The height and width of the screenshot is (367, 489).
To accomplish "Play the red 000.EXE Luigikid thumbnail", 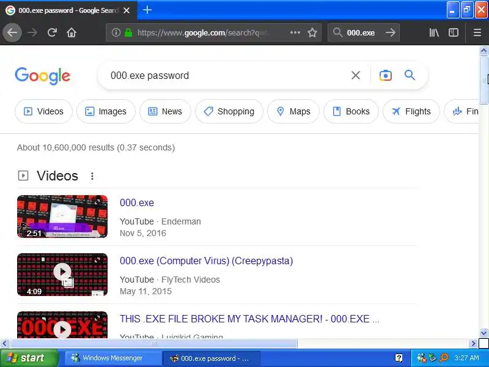I will 62,325.
